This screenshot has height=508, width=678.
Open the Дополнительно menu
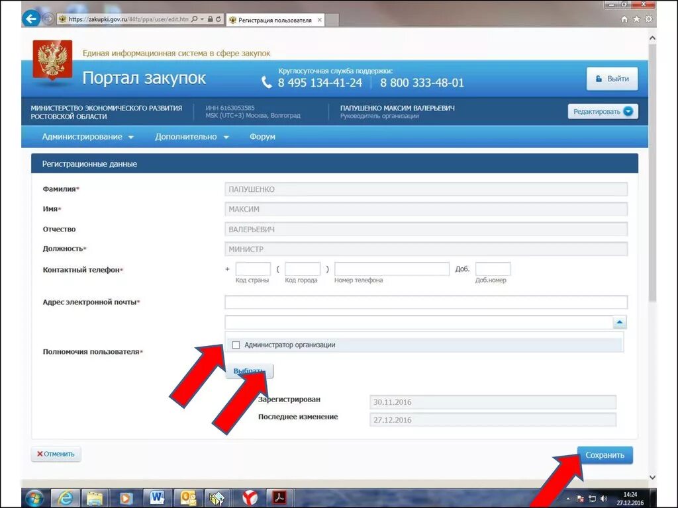[192, 137]
